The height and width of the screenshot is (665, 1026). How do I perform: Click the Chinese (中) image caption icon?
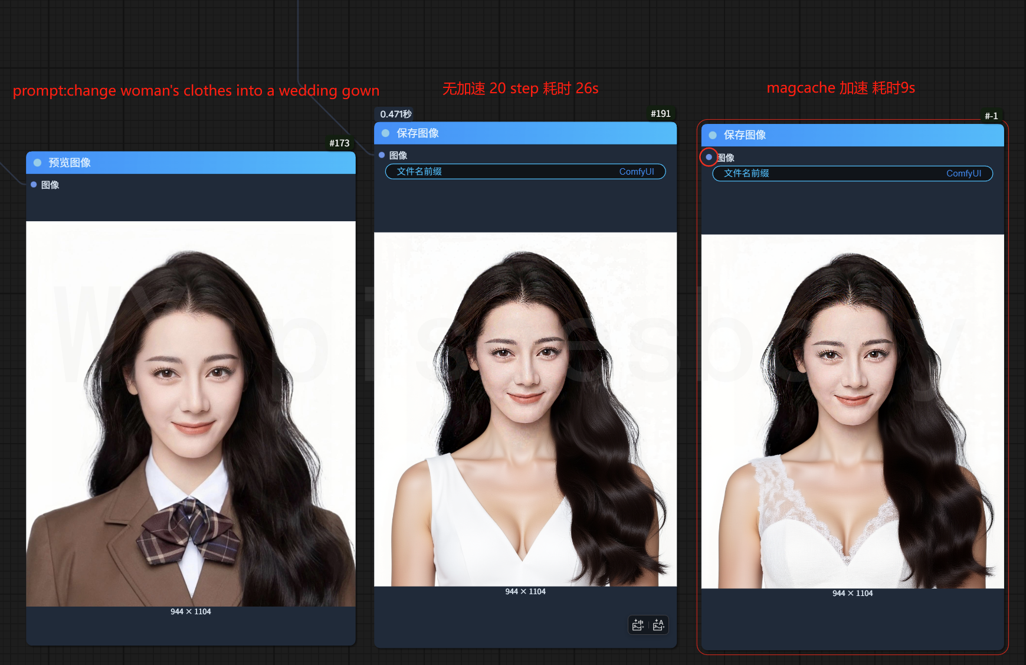[x=638, y=625]
